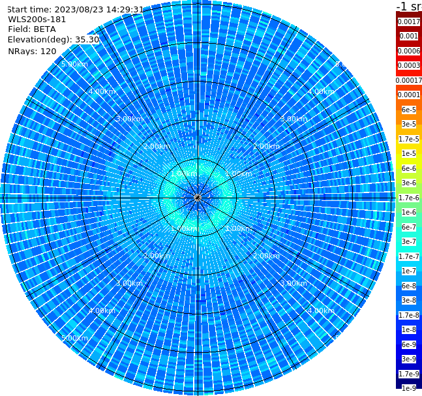Click the 1.7e-8 colorbar label
Image resolution: width=422 pixels, height=396 pixels.
[409, 315]
